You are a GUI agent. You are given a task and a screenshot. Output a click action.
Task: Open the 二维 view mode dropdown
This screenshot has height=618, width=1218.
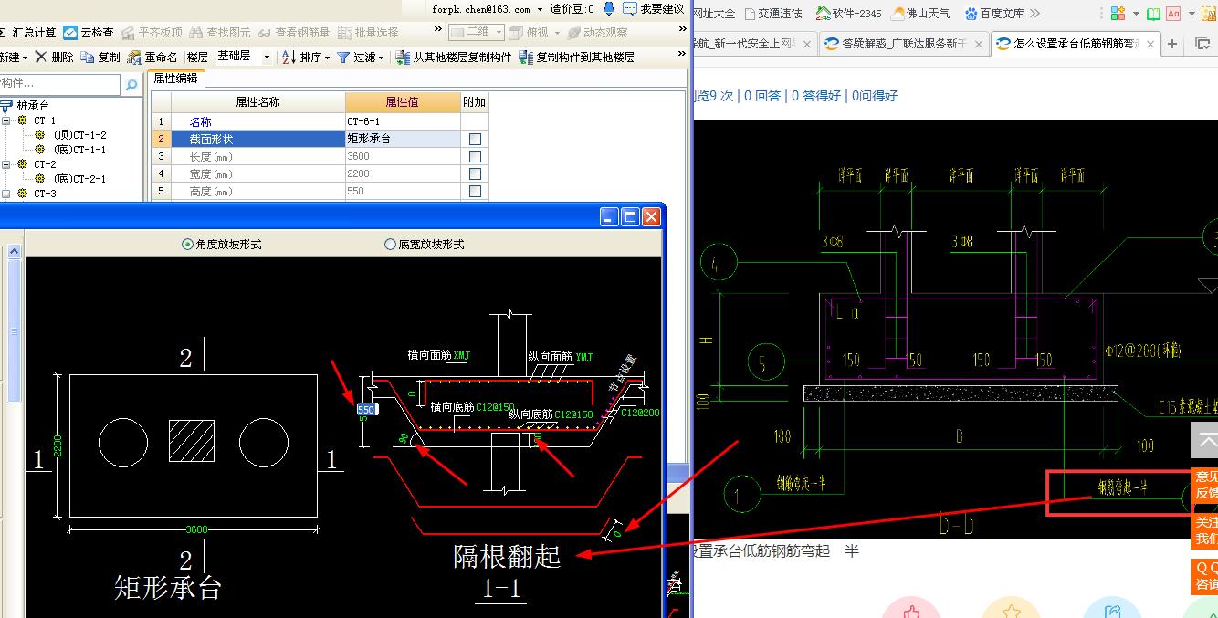477,32
